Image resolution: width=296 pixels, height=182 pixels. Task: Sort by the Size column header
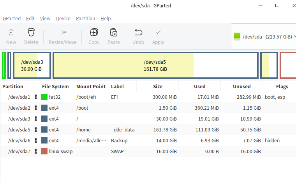(x=158, y=87)
